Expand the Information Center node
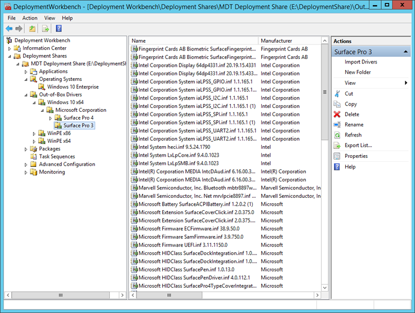 10,48
